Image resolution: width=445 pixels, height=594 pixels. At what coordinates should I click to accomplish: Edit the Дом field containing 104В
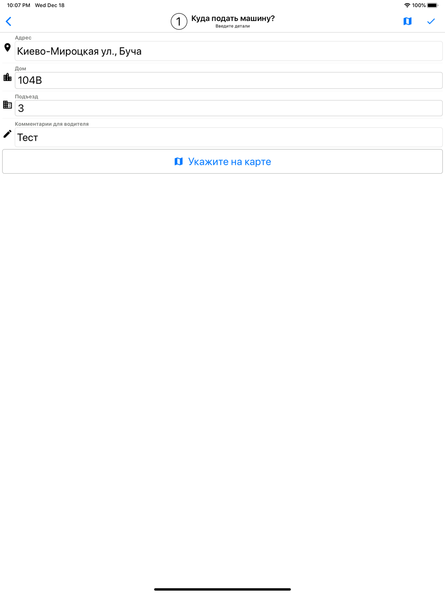pos(229,80)
